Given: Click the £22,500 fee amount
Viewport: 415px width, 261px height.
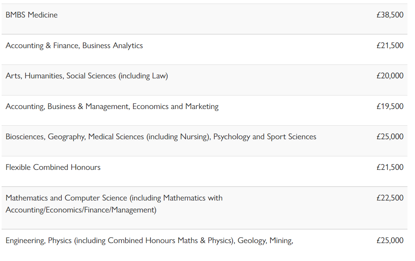Looking at the screenshot, I should [390, 198].
